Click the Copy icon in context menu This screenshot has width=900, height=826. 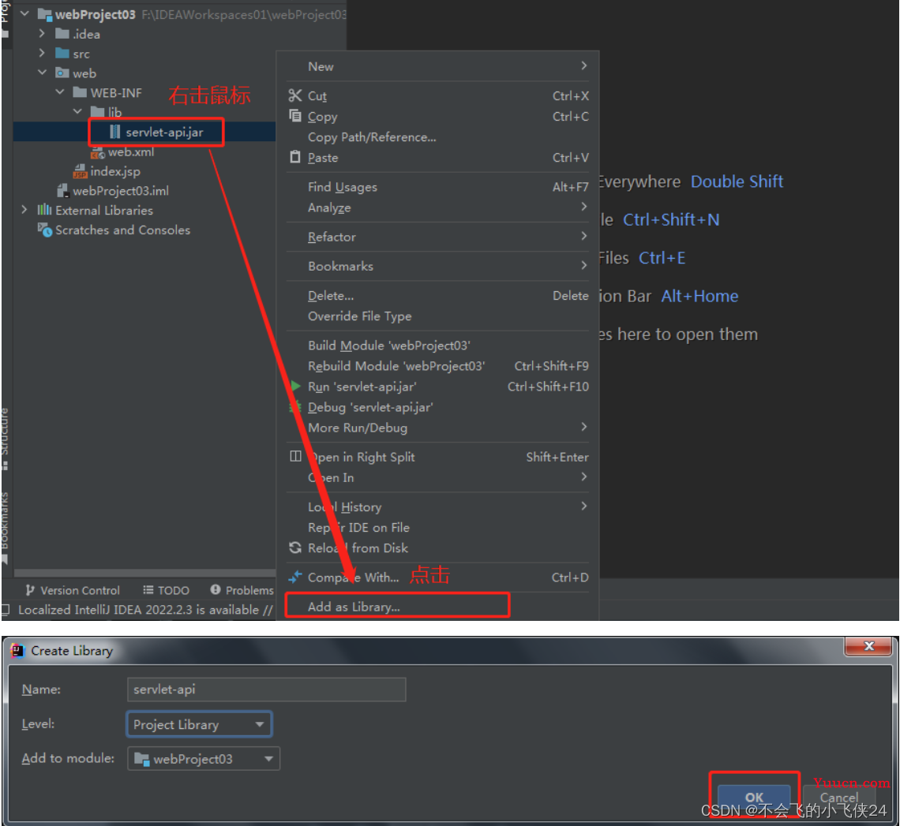pyautogui.click(x=295, y=116)
